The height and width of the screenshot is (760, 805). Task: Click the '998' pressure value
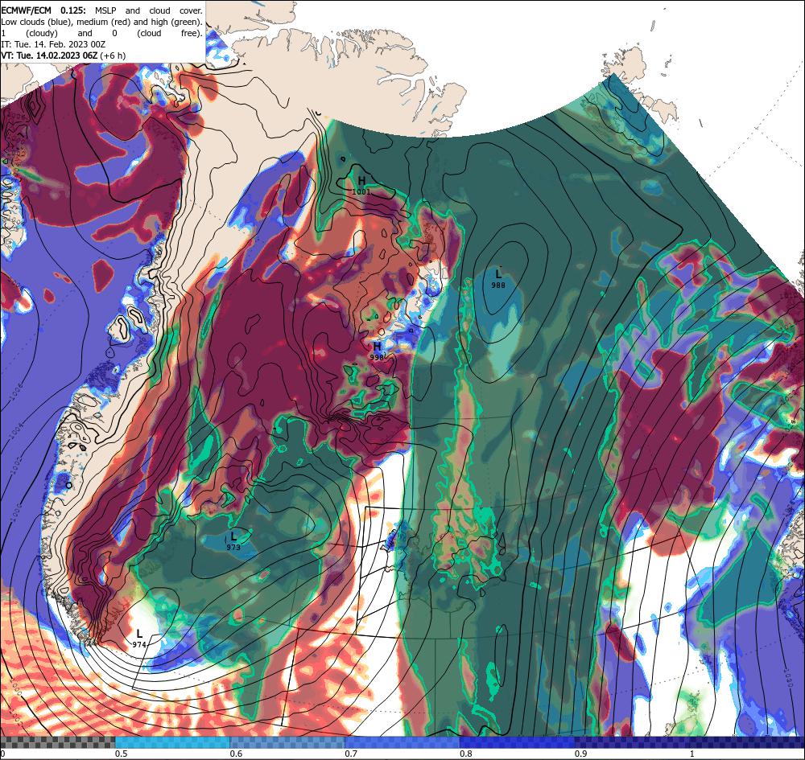pos(377,357)
